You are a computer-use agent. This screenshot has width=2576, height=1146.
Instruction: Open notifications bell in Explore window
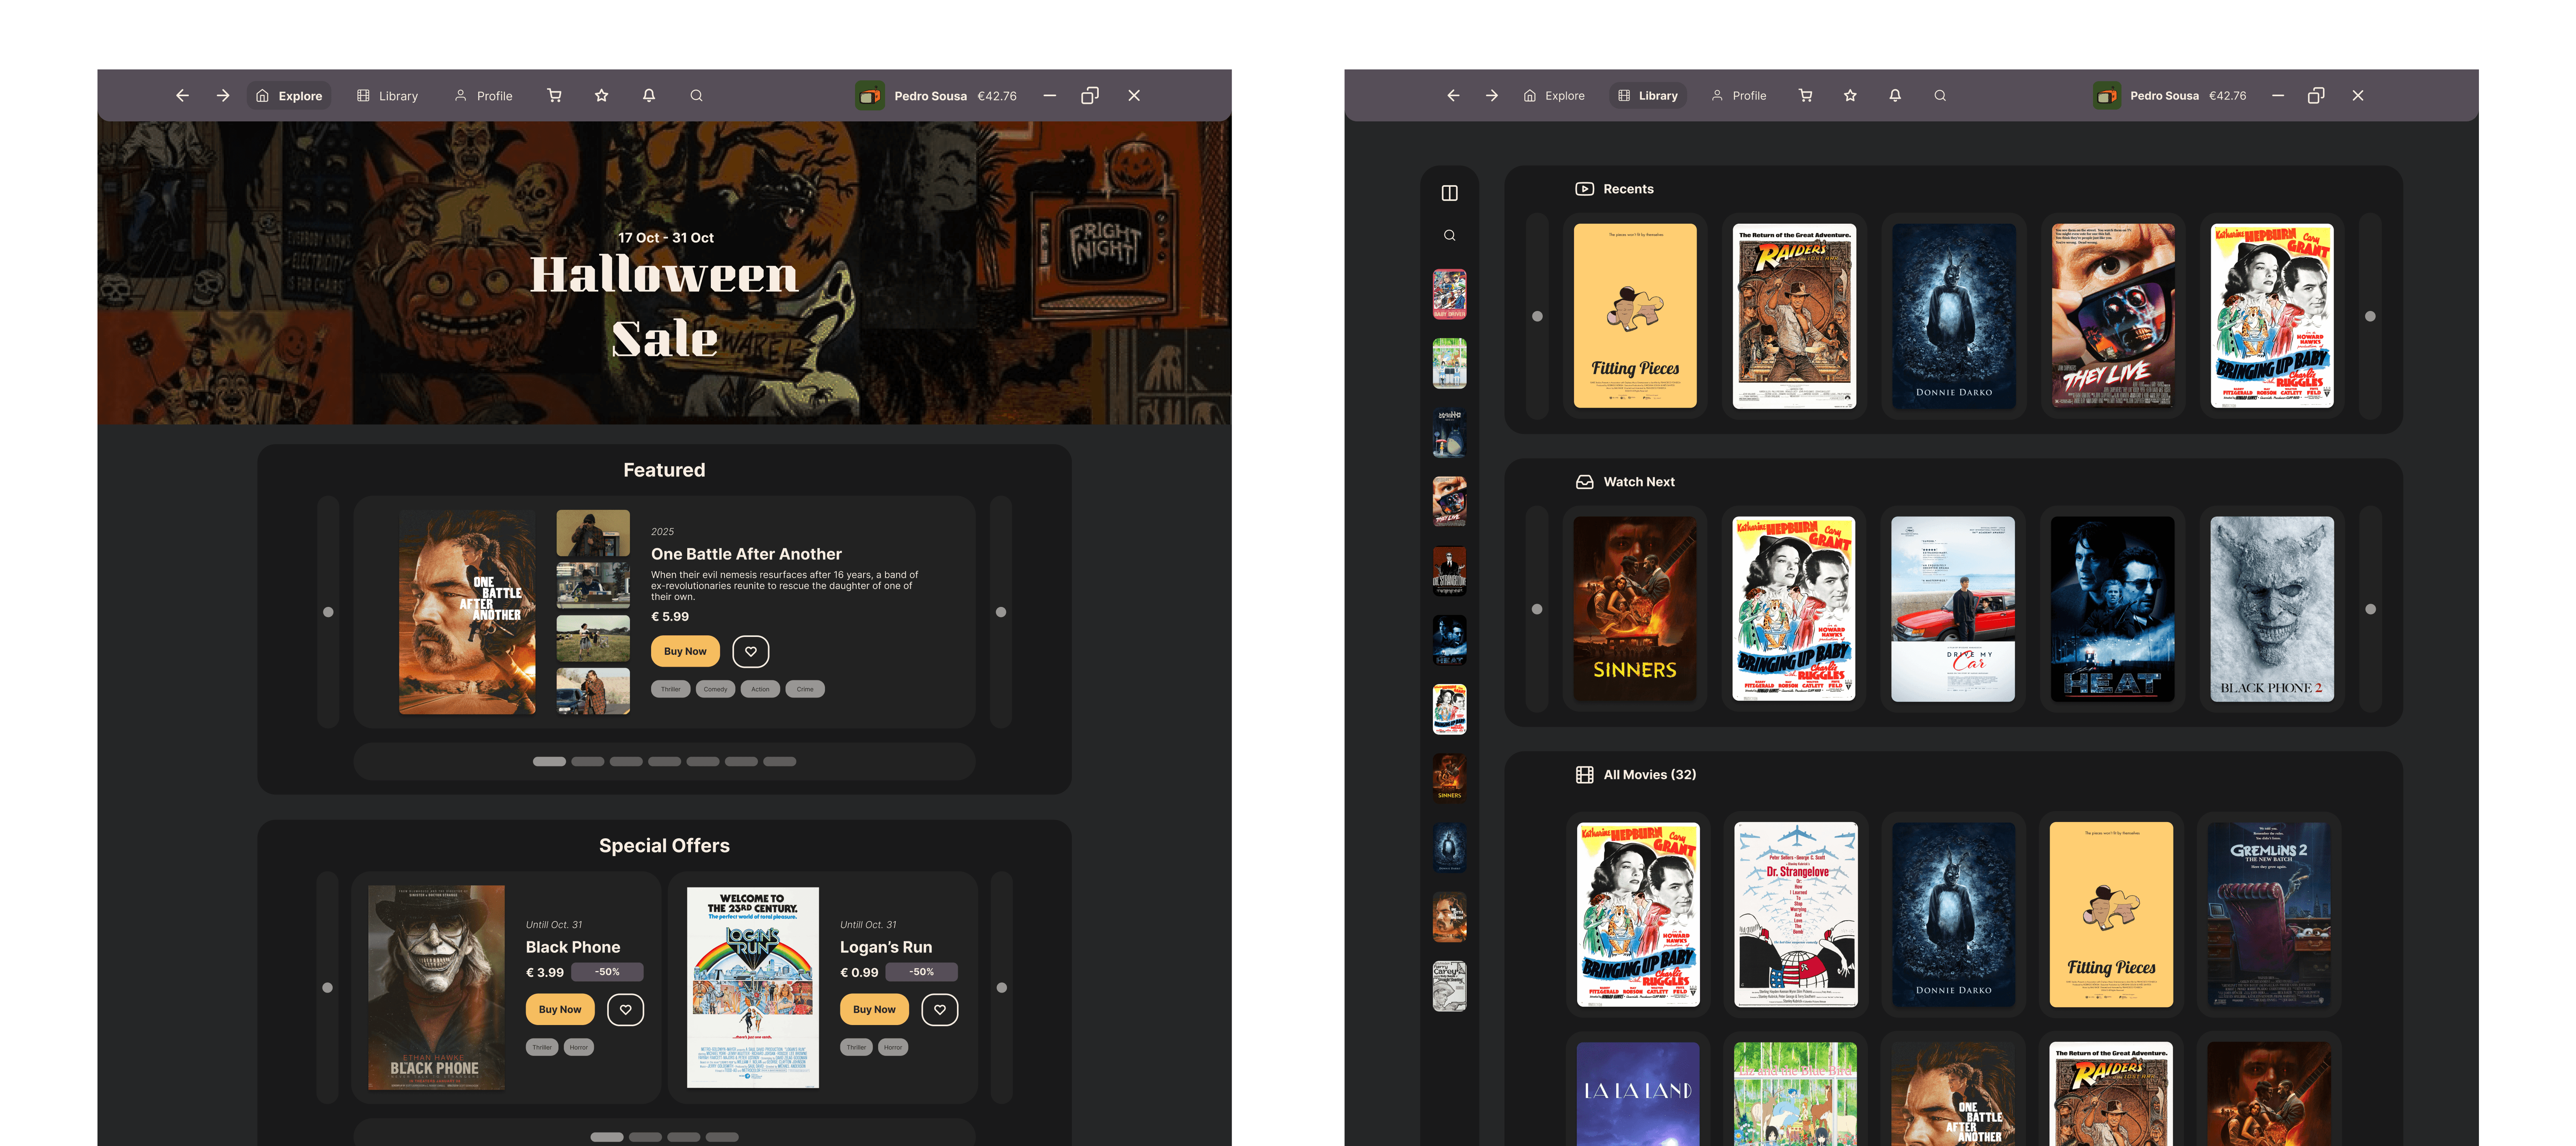pyautogui.click(x=649, y=96)
